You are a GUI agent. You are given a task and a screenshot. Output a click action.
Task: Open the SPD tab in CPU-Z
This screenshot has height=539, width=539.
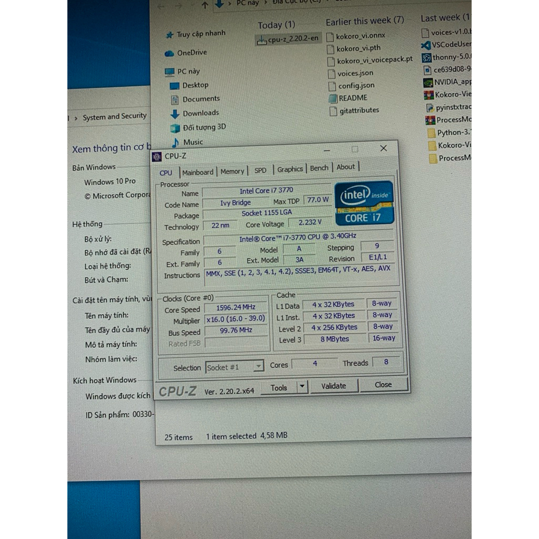click(x=260, y=170)
